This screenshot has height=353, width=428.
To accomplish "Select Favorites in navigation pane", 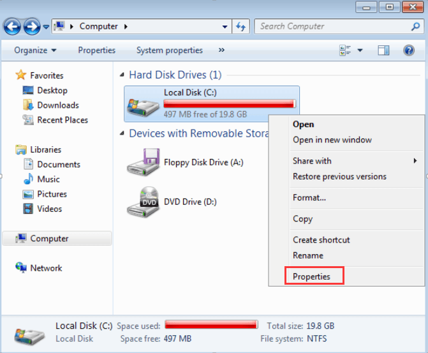I will pos(47,75).
